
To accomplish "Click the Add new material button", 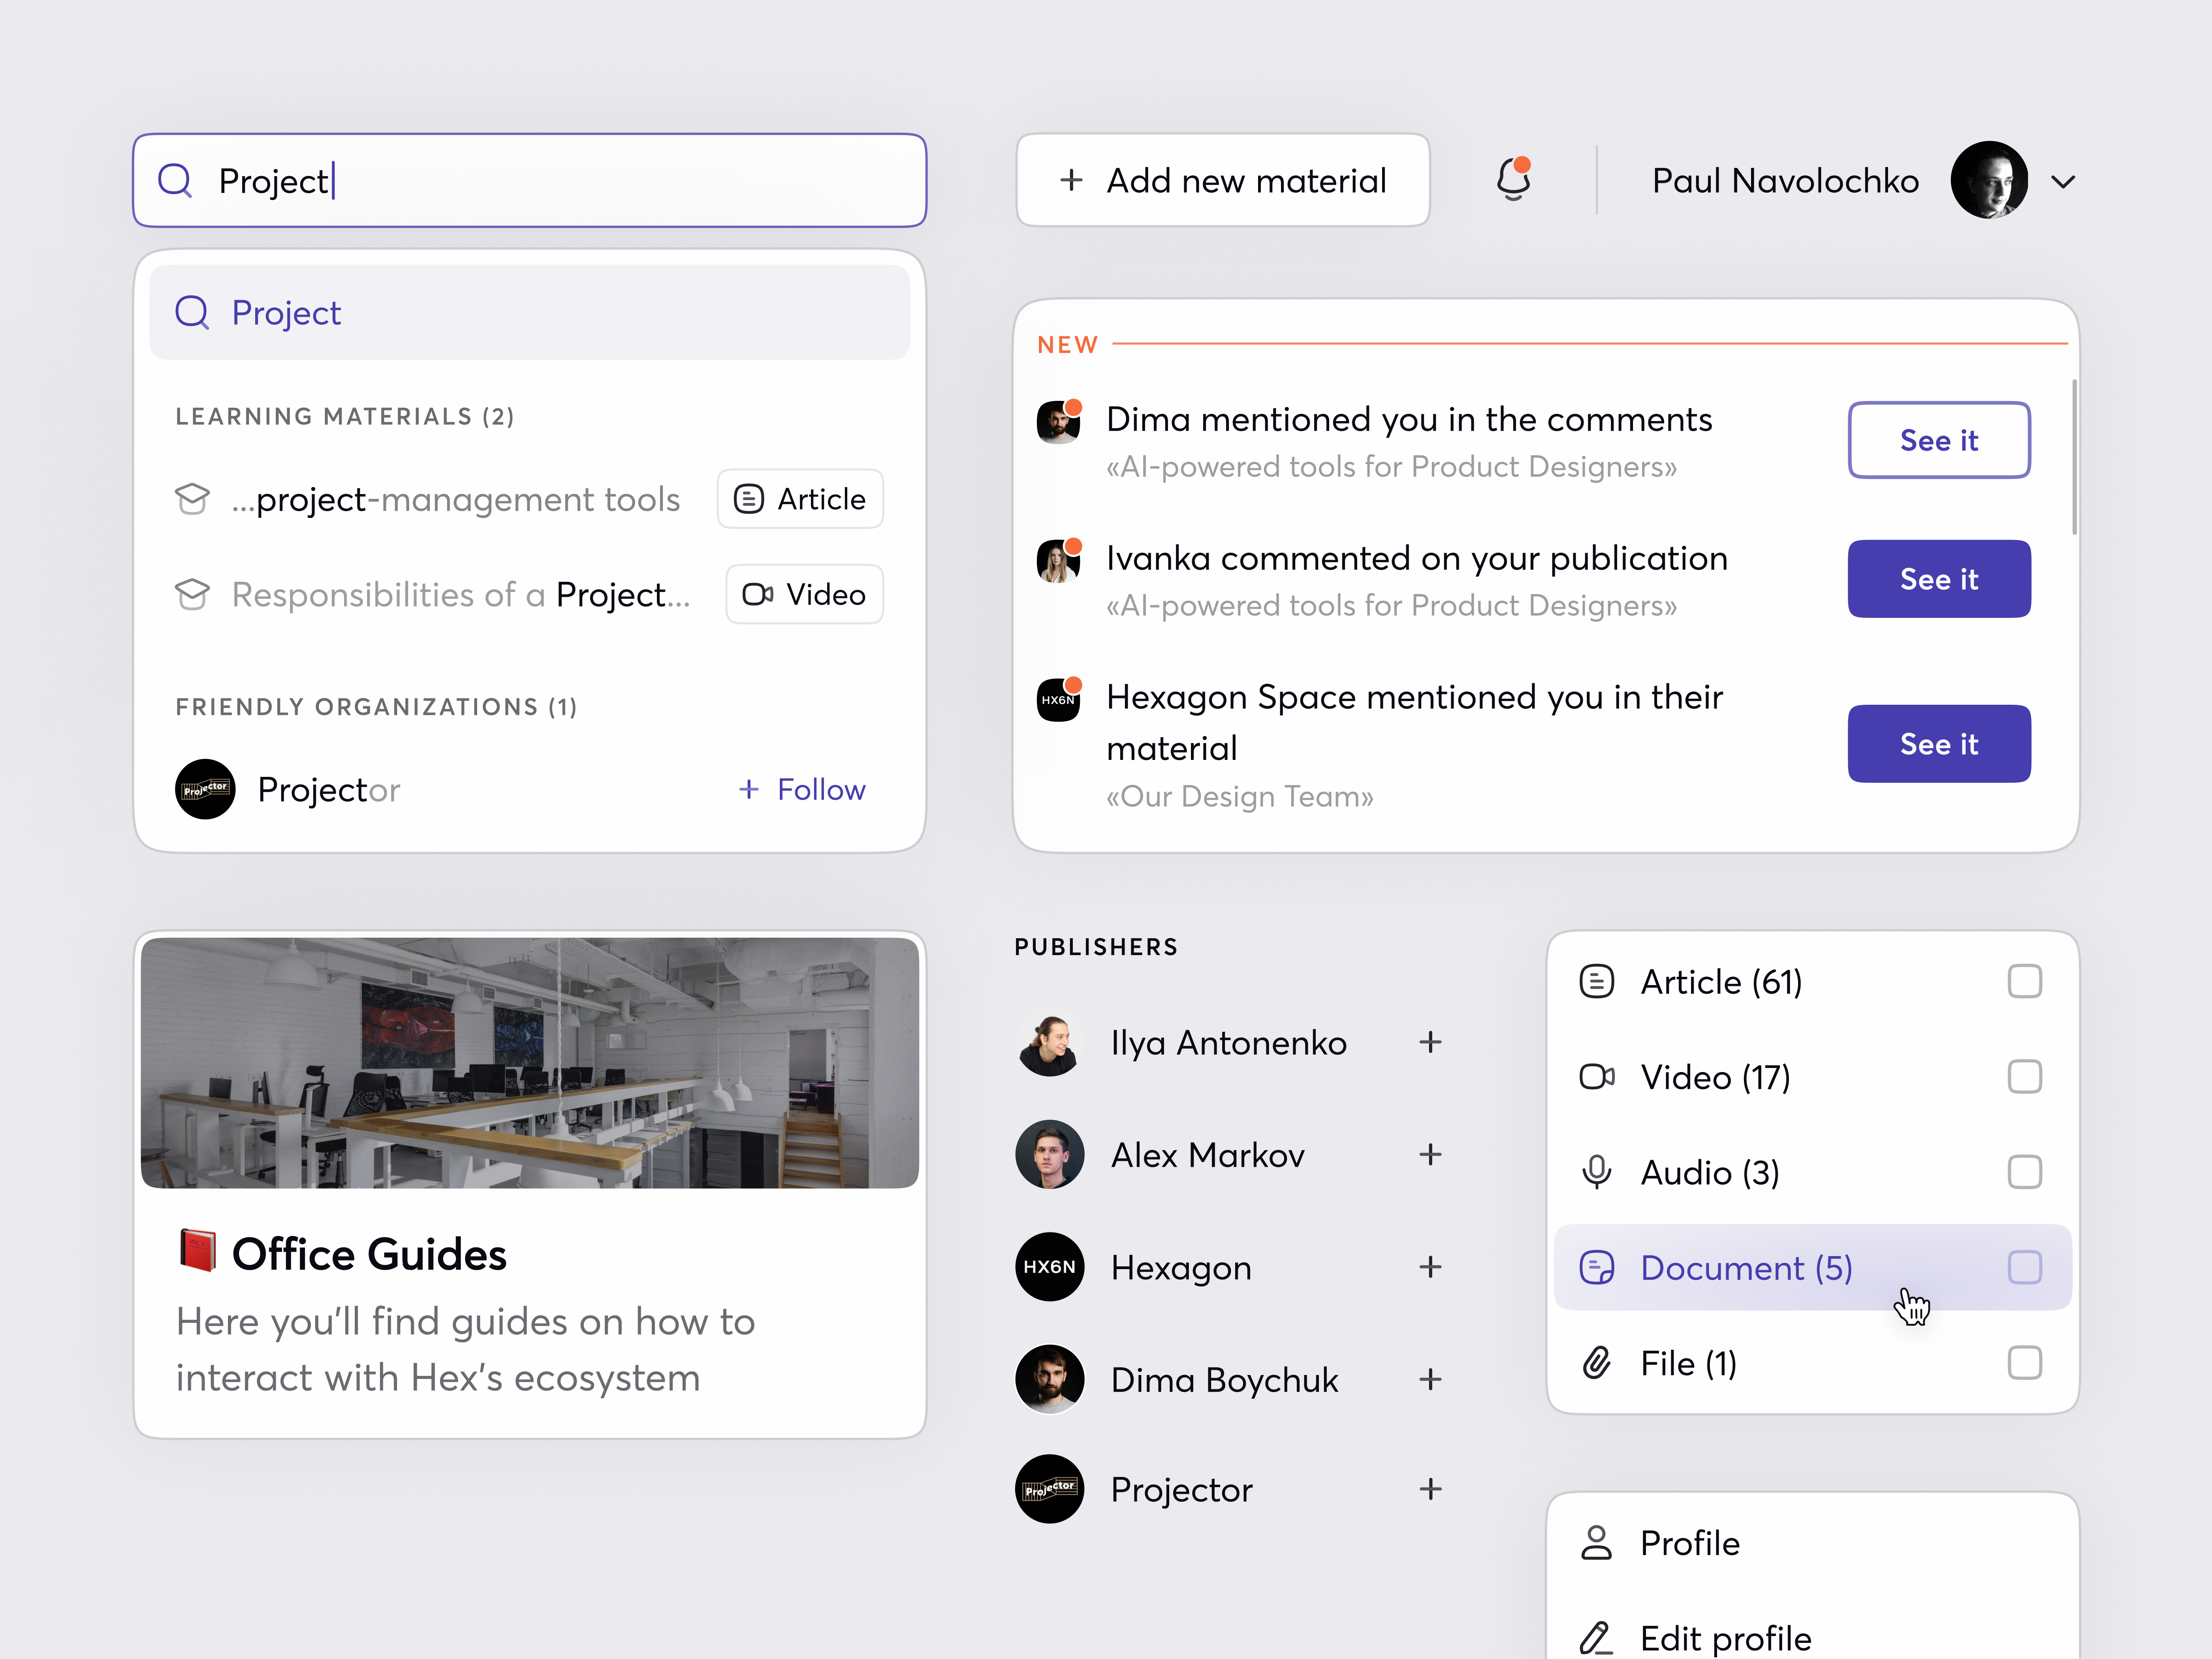I will pyautogui.click(x=1222, y=181).
